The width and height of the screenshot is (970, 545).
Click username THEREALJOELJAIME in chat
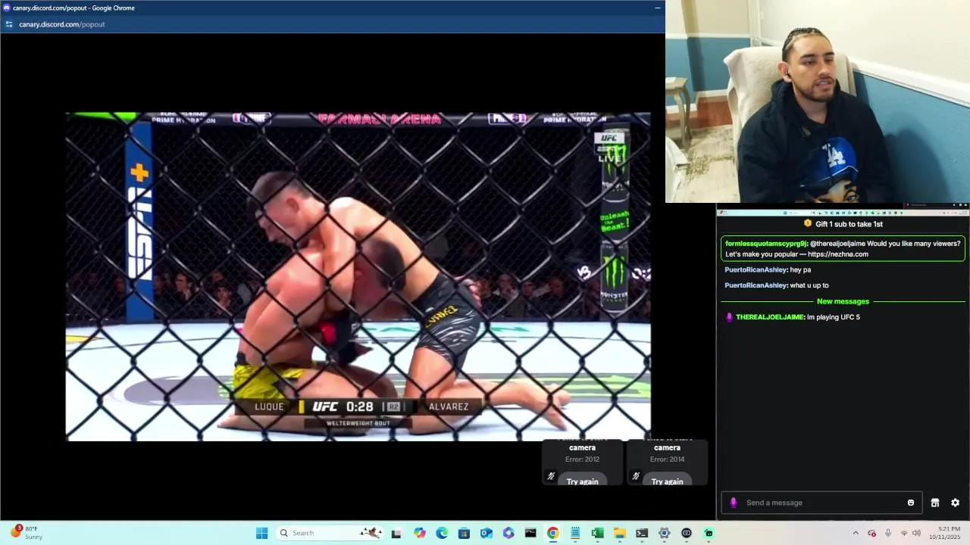pyautogui.click(x=770, y=317)
